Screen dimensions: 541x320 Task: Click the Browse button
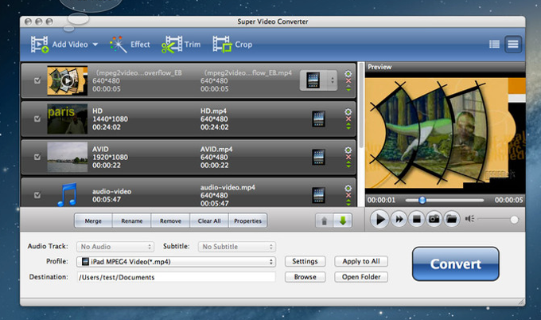tap(305, 277)
